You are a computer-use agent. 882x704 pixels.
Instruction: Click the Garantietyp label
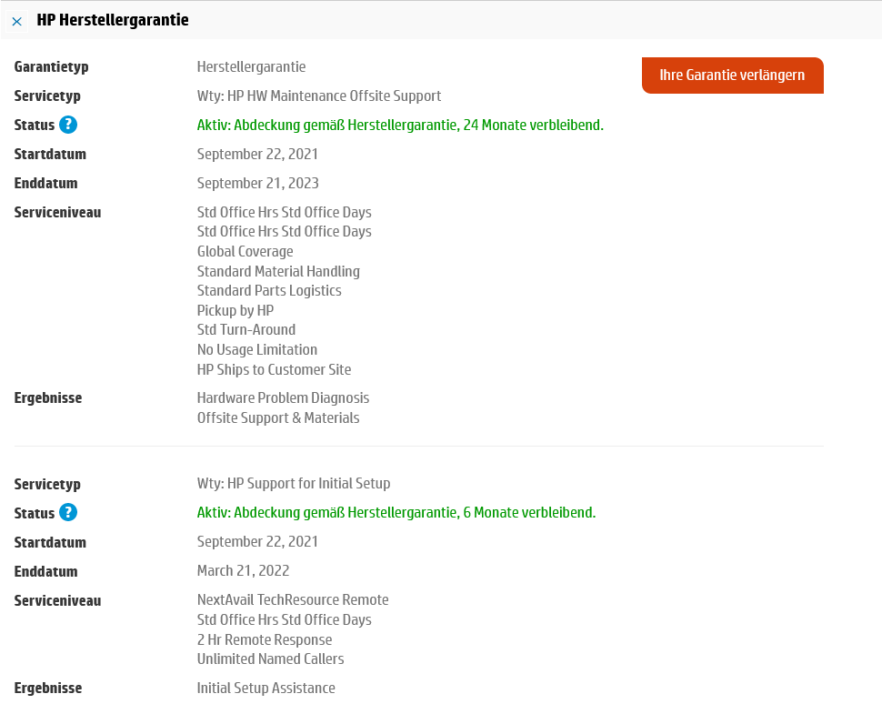51,66
